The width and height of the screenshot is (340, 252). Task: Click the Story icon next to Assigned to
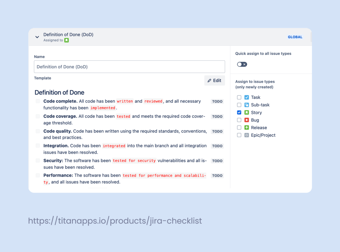(66, 40)
